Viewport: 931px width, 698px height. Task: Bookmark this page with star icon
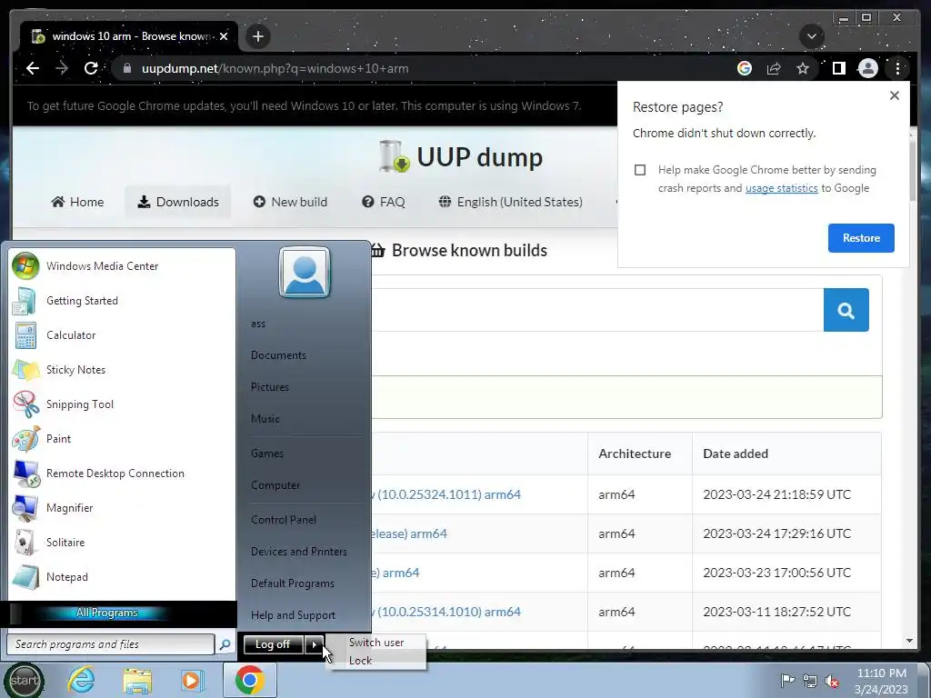coord(803,68)
